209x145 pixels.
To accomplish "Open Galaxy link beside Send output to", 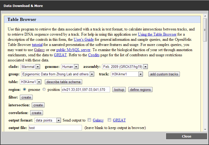I will click(98, 120).
